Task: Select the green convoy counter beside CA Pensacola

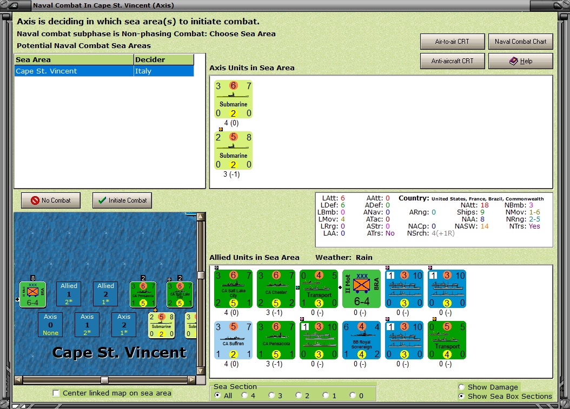Action: (x=319, y=340)
